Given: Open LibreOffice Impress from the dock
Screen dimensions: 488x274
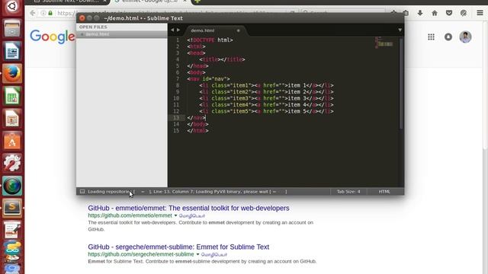Looking at the screenshot, I should click(x=12, y=119).
